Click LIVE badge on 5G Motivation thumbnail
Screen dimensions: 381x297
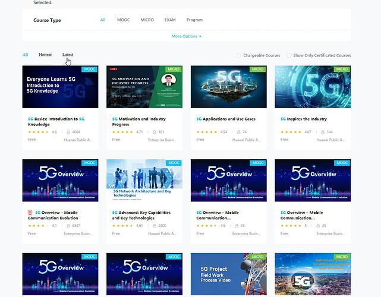114,69
